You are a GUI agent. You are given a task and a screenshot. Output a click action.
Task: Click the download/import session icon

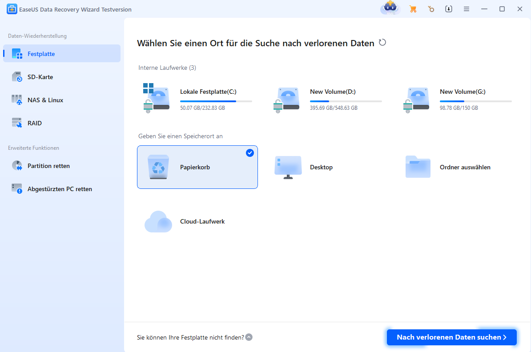[x=449, y=9]
